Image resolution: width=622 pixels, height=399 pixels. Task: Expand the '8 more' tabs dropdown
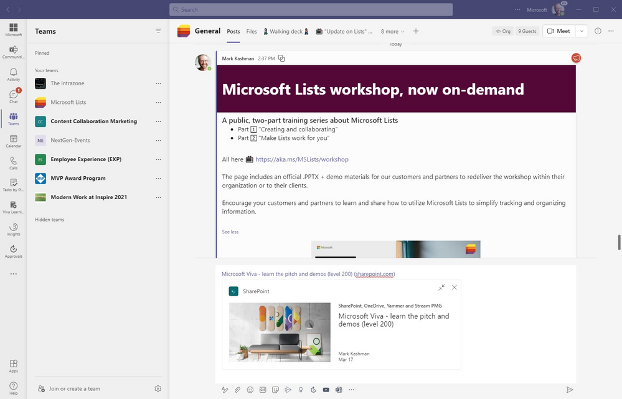[392, 31]
